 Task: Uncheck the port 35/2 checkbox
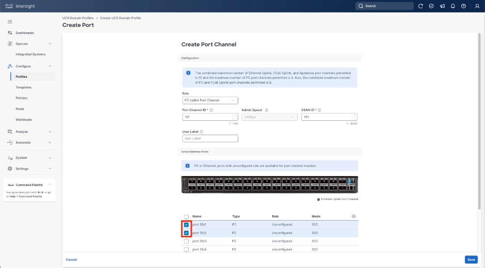pyautogui.click(x=186, y=233)
